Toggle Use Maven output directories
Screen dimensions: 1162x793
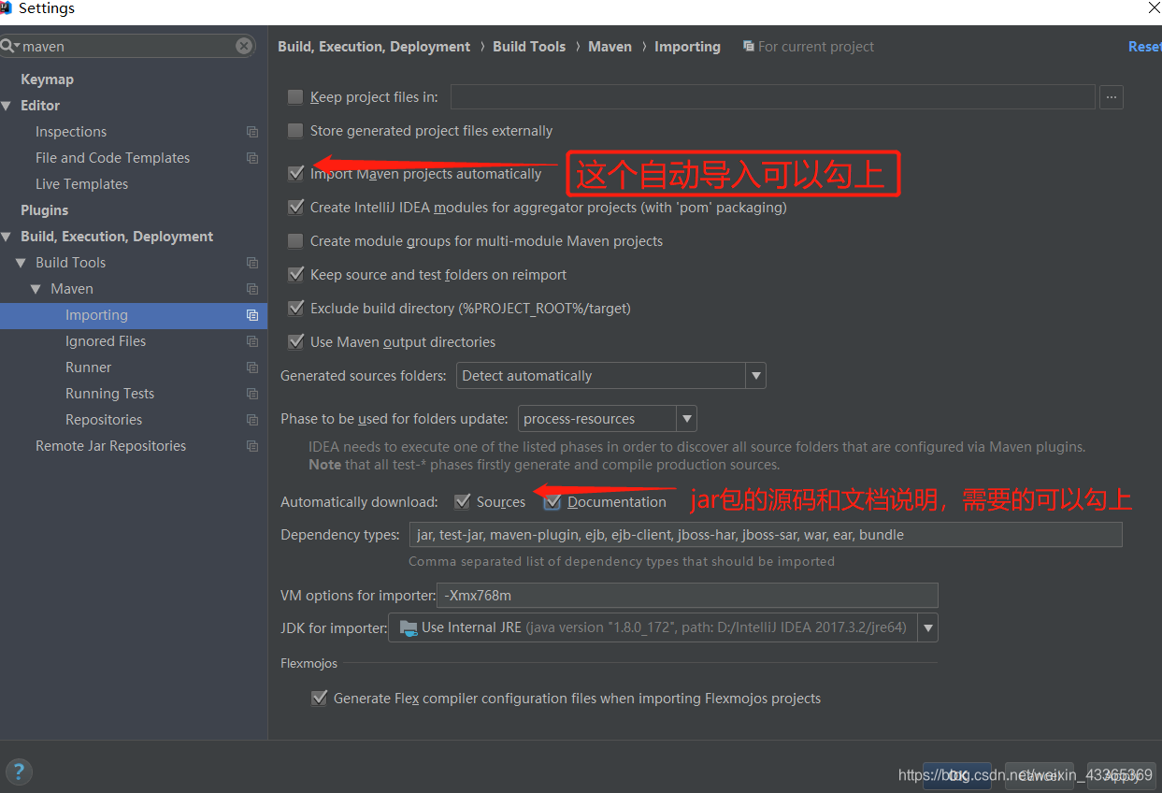pyautogui.click(x=295, y=341)
